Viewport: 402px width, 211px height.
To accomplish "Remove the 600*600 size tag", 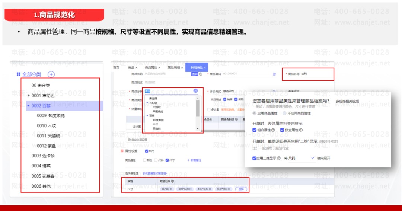I will point(229,189).
